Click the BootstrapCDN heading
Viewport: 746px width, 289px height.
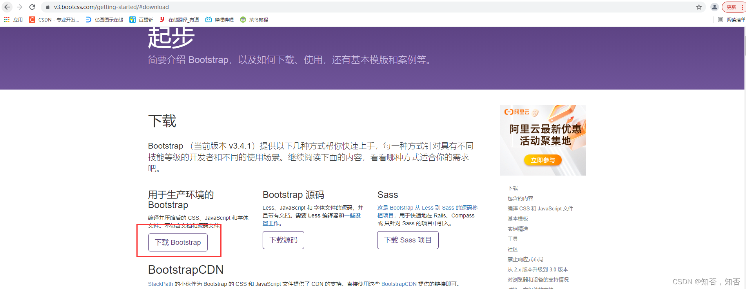186,269
